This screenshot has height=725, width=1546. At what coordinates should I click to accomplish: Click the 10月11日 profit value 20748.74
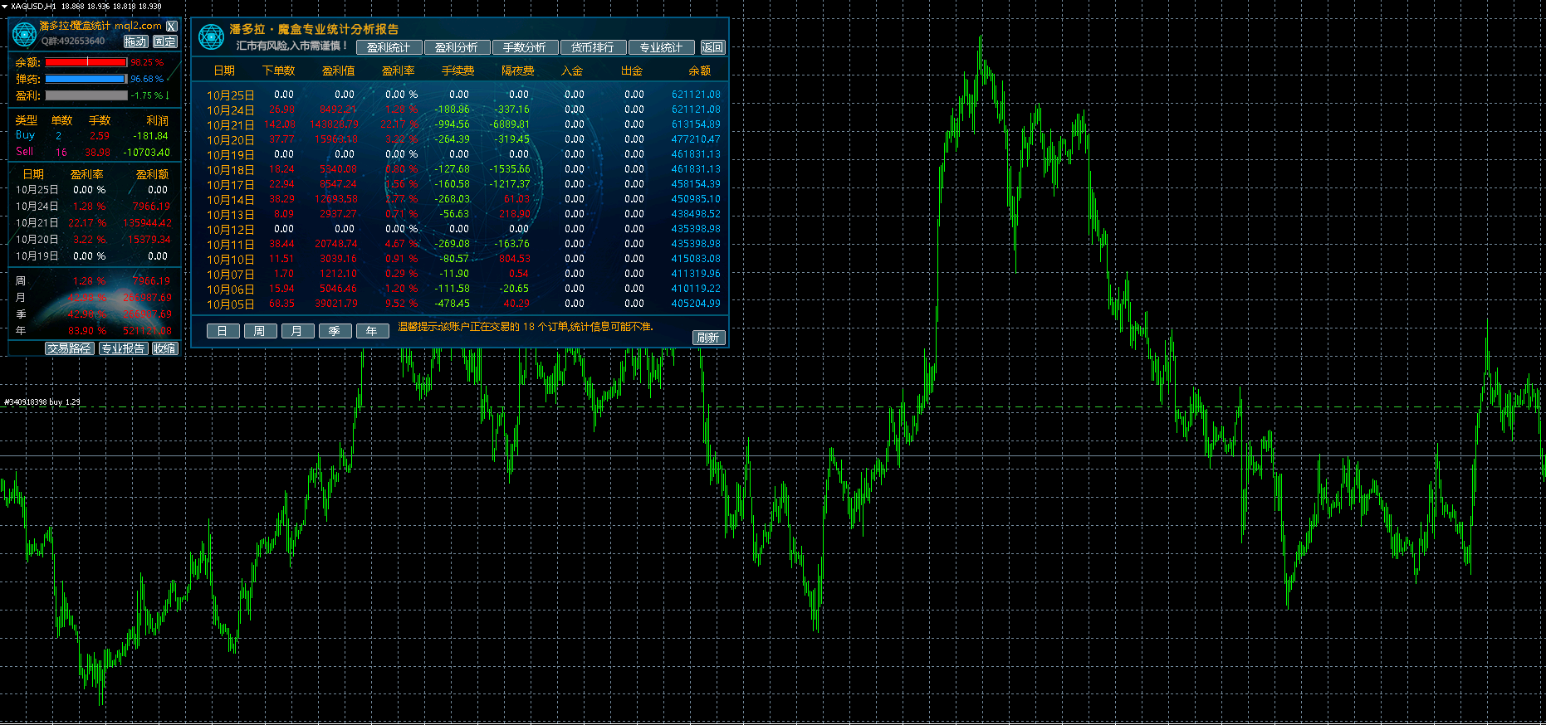click(336, 244)
